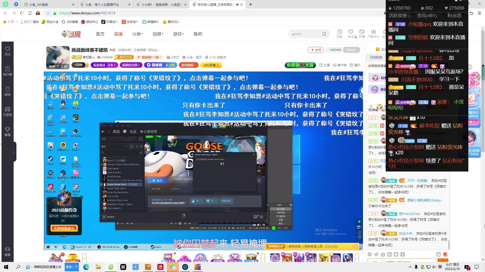This screenshot has height=272, width=485.
Task: Reload page with browser refresh icon
Action: pyautogui.click(x=22, y=13)
